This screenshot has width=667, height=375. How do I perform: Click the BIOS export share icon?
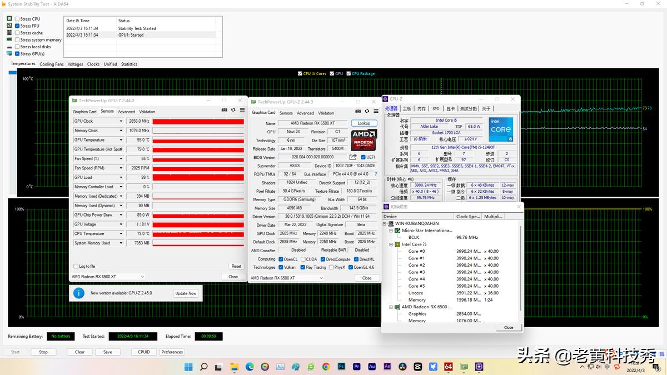click(x=353, y=157)
